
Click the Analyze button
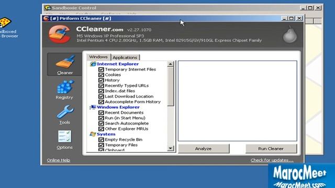click(204, 148)
